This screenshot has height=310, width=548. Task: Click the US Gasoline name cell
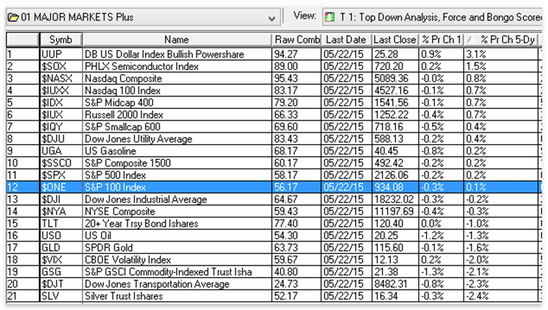pyautogui.click(x=177, y=151)
